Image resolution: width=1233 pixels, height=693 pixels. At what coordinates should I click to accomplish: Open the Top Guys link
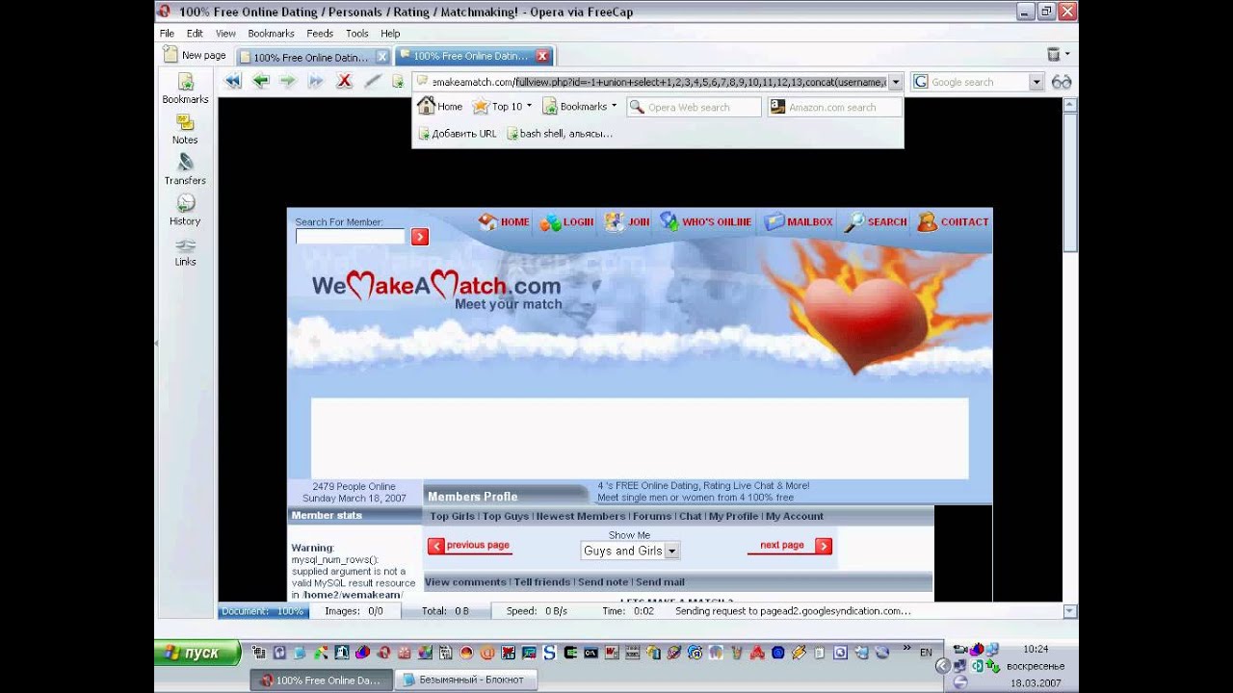506,517
